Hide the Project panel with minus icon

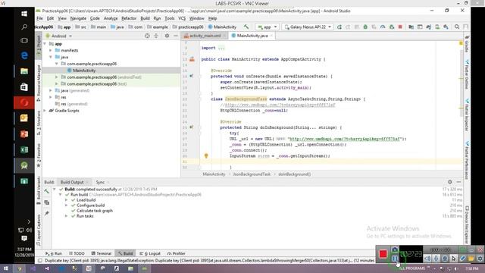[175, 36]
